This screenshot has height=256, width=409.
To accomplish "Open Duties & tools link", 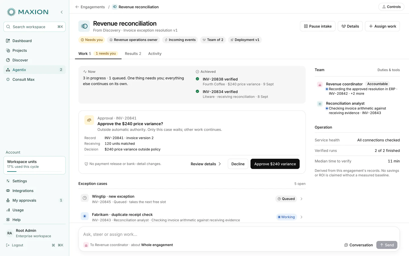I will tap(389, 70).
